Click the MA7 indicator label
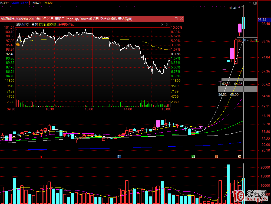Screen dimensions: 271x204 coord(37,3)
